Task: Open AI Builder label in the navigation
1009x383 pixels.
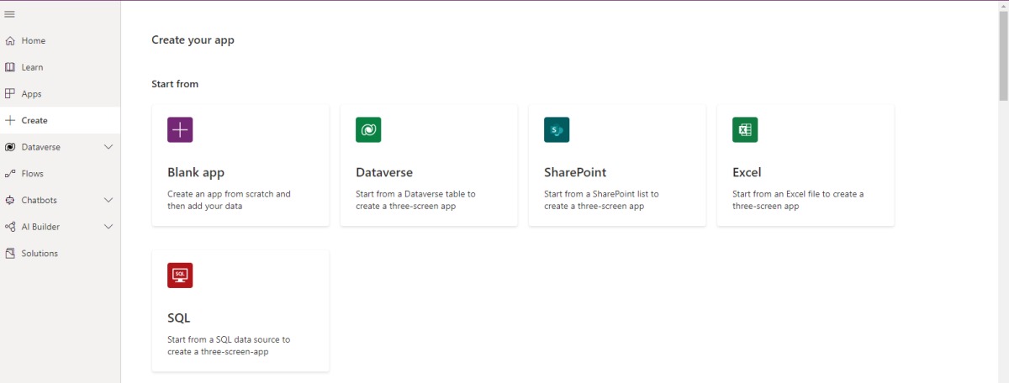Action: (40, 227)
